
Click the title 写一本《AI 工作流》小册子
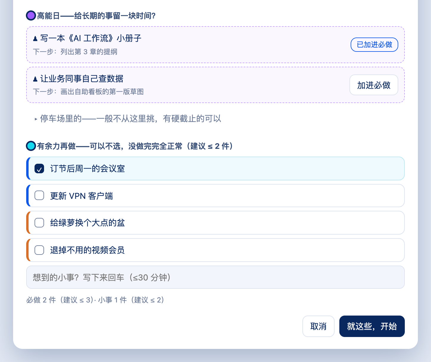pyautogui.click(x=91, y=38)
